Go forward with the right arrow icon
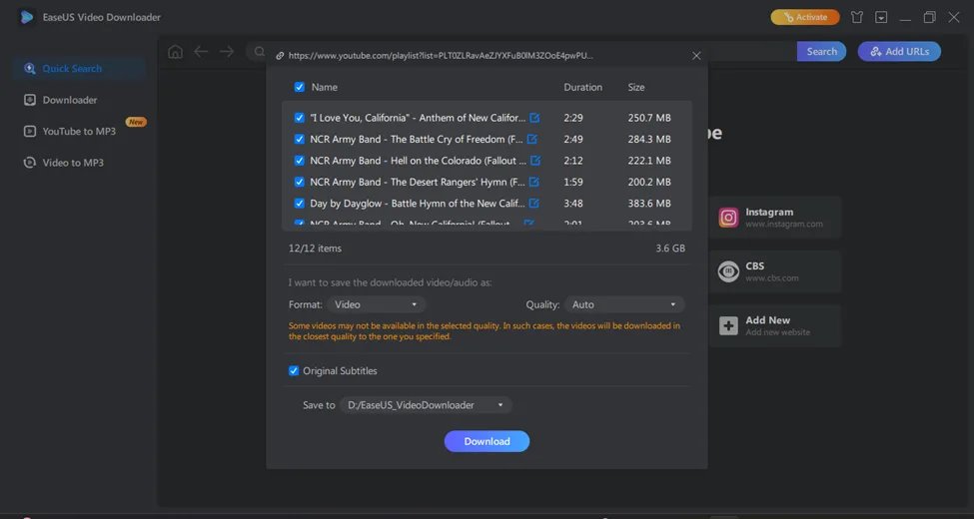974x519 pixels. 227,52
